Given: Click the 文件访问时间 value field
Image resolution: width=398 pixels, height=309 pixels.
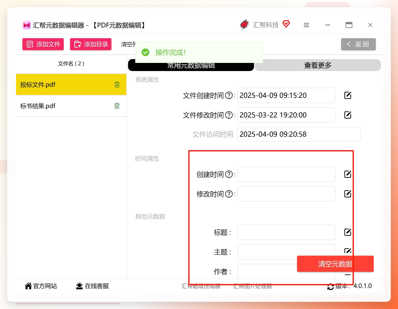Looking at the screenshot, I should (x=299, y=134).
